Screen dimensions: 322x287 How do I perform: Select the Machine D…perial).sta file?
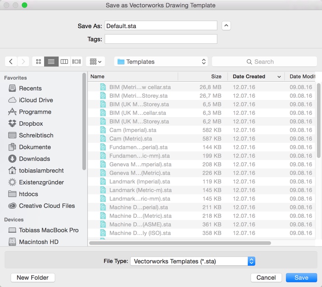tap(202, 207)
